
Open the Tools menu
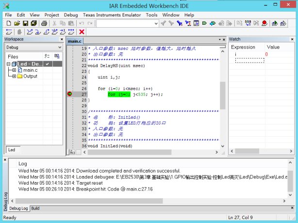tap(151, 15)
